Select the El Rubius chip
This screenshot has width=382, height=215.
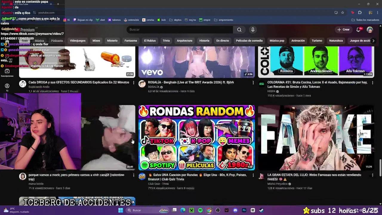pyautogui.click(x=150, y=41)
